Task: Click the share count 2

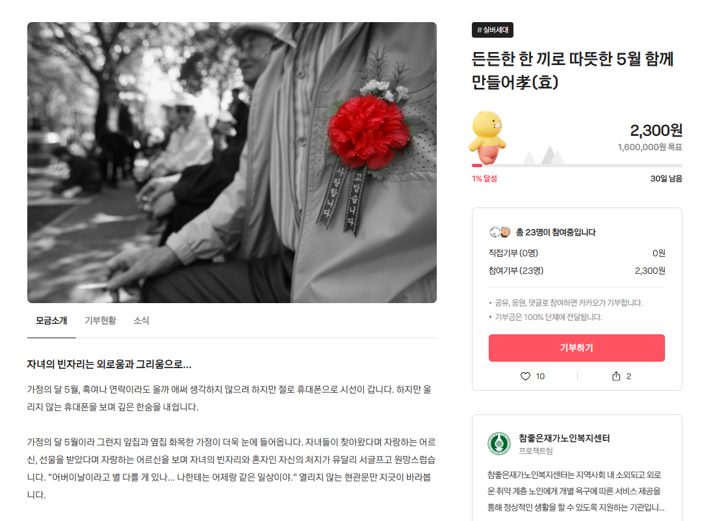Action: pos(629,377)
